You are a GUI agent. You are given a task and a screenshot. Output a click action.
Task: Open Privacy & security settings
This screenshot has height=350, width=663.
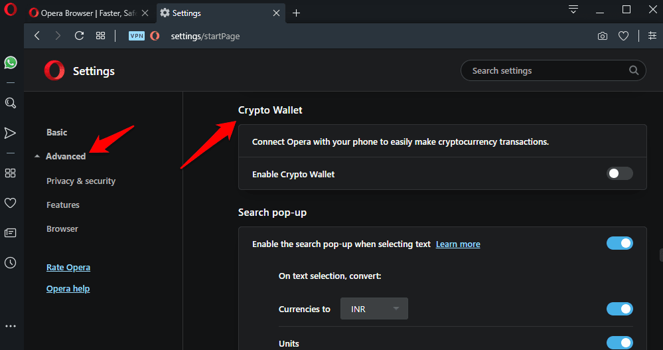tap(81, 181)
